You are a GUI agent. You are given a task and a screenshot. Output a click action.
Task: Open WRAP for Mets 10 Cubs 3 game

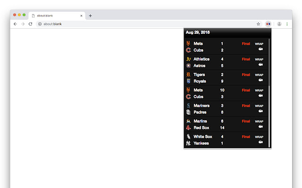click(x=259, y=91)
